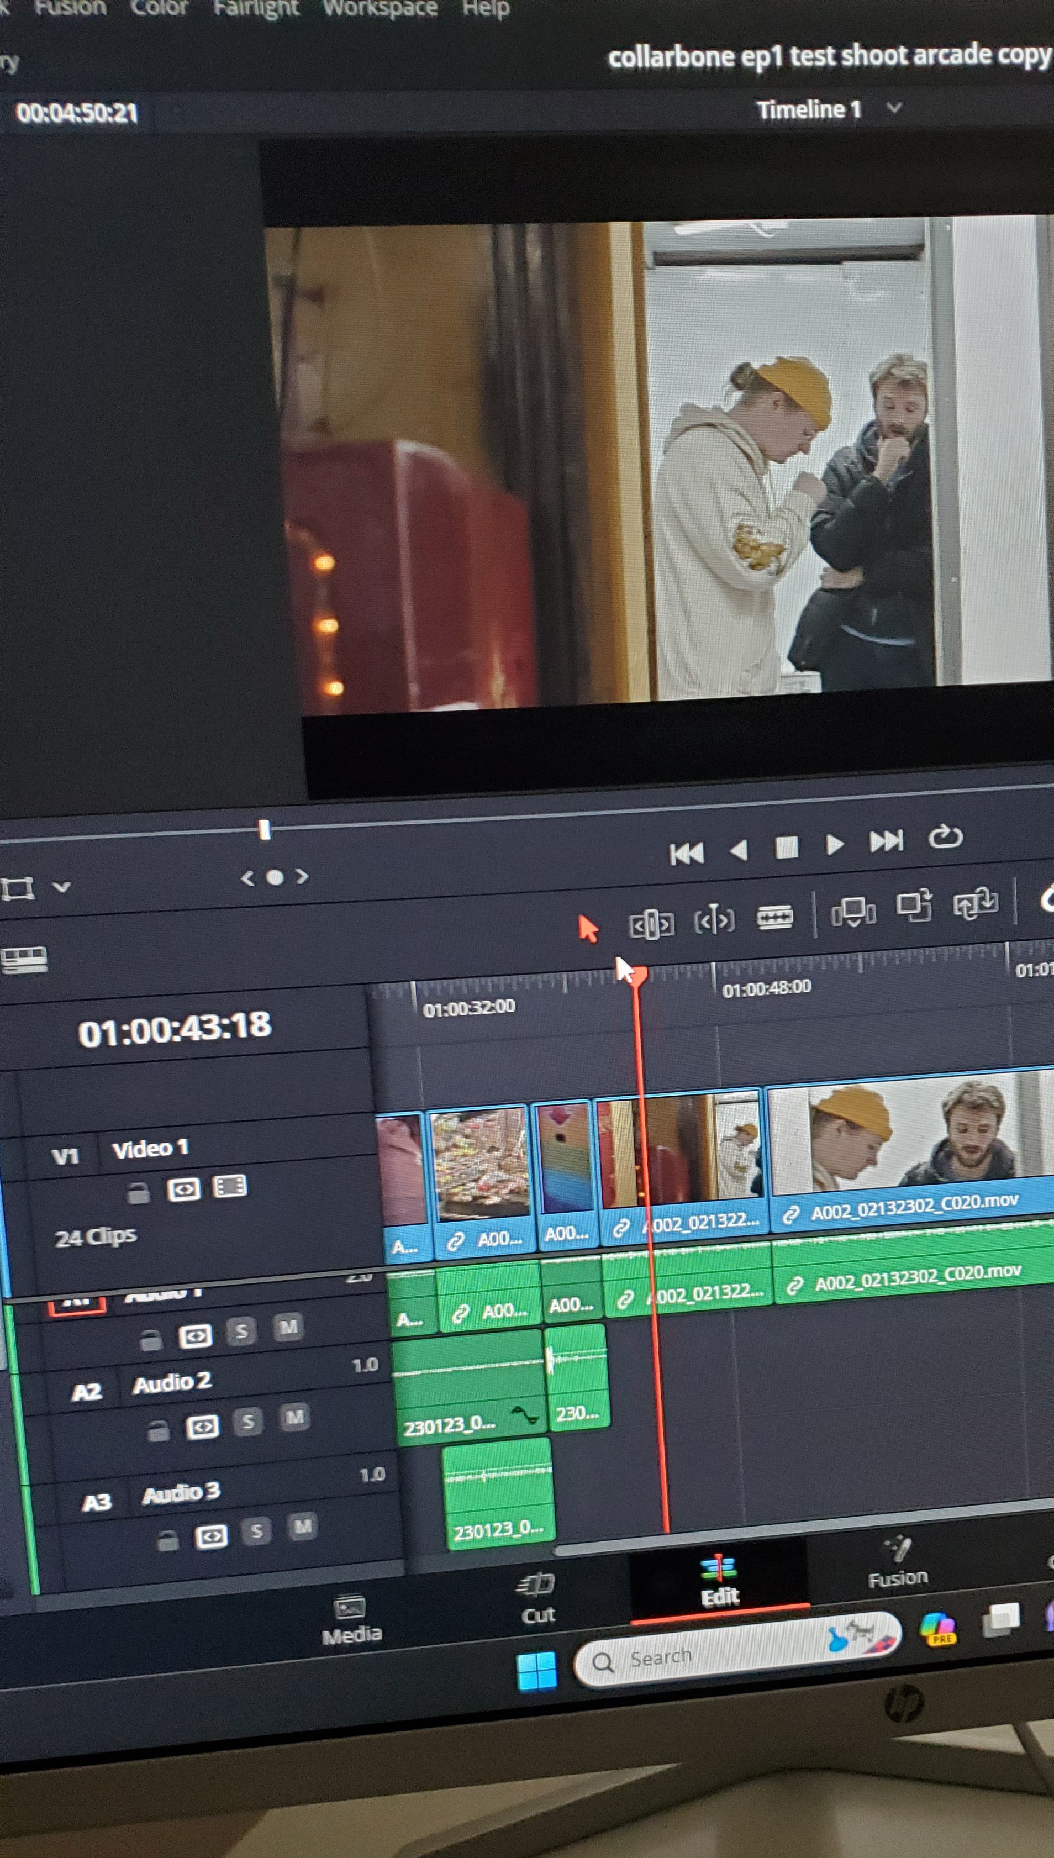Open the Windows Start menu
1054x1858 pixels.
[537, 1671]
